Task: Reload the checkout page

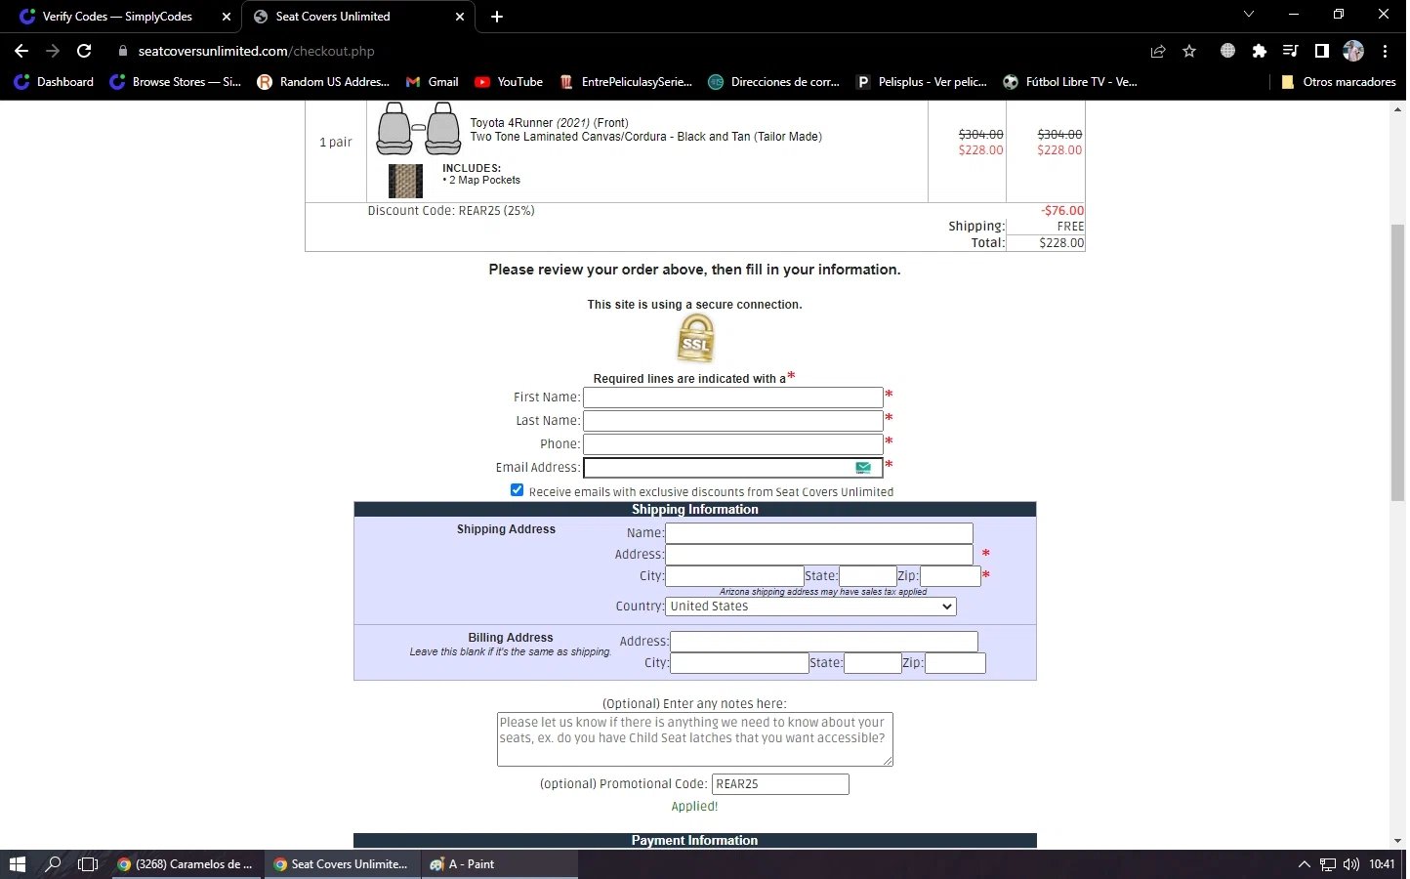Action: tap(84, 51)
